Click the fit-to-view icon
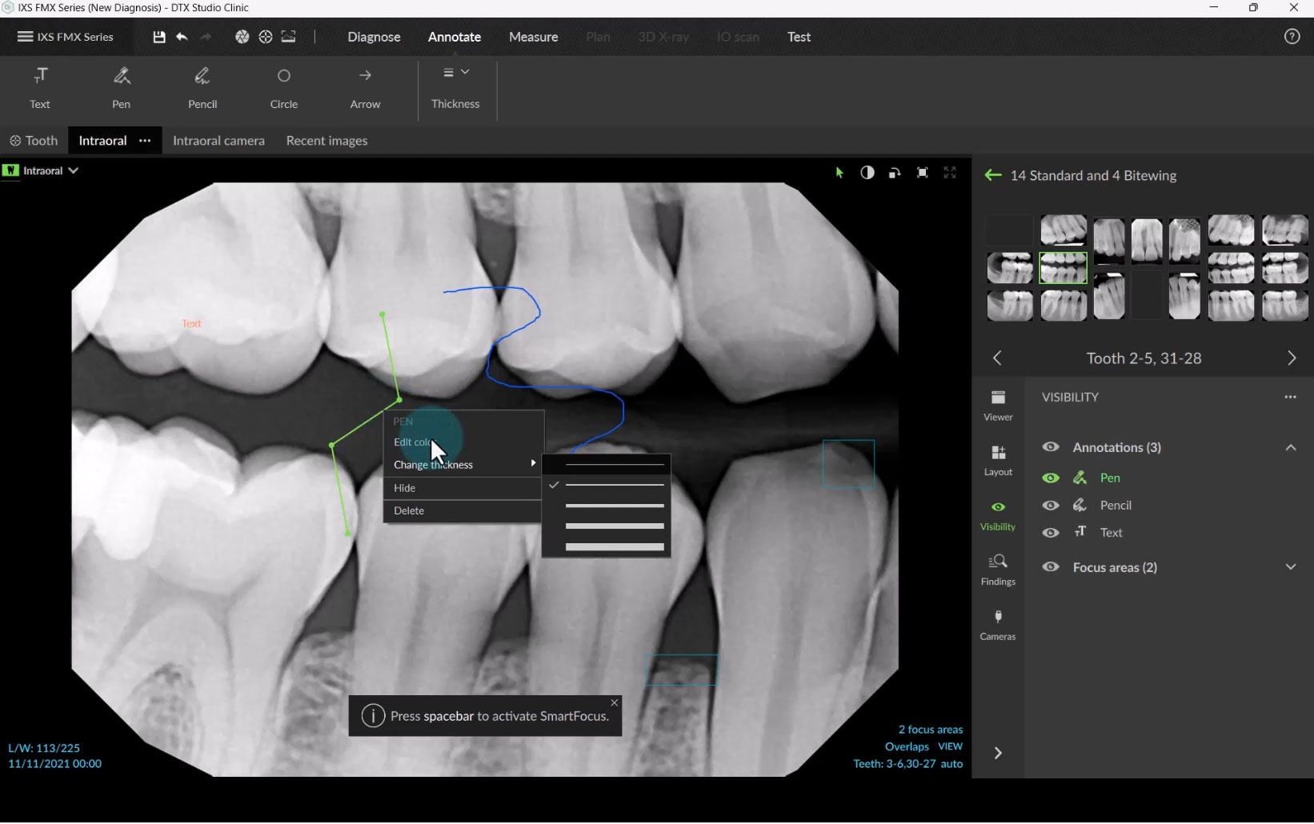The width and height of the screenshot is (1314, 824). (x=922, y=173)
